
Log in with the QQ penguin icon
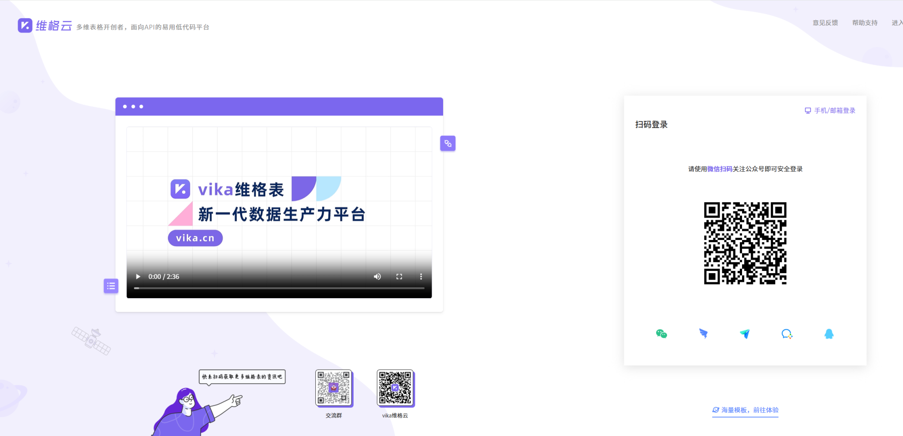829,334
